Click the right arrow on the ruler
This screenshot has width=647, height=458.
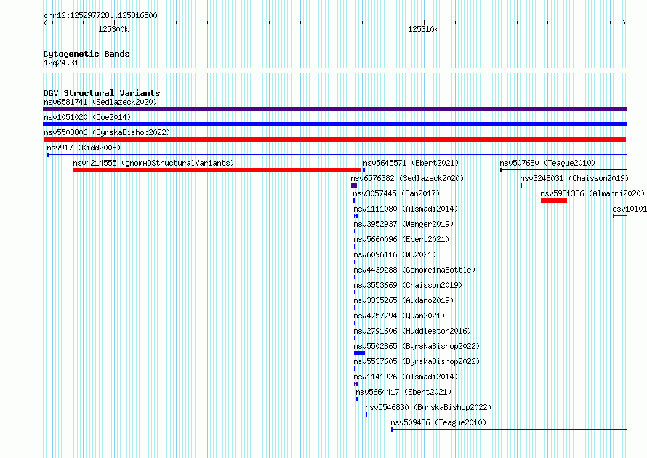point(624,23)
